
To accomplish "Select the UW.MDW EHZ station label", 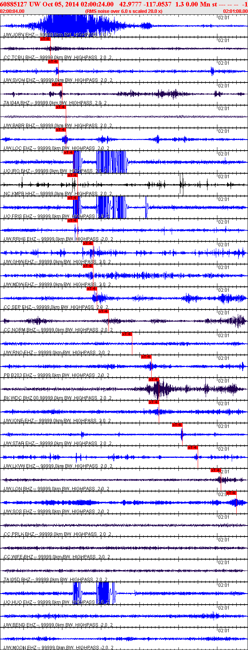I will tap(18, 285).
